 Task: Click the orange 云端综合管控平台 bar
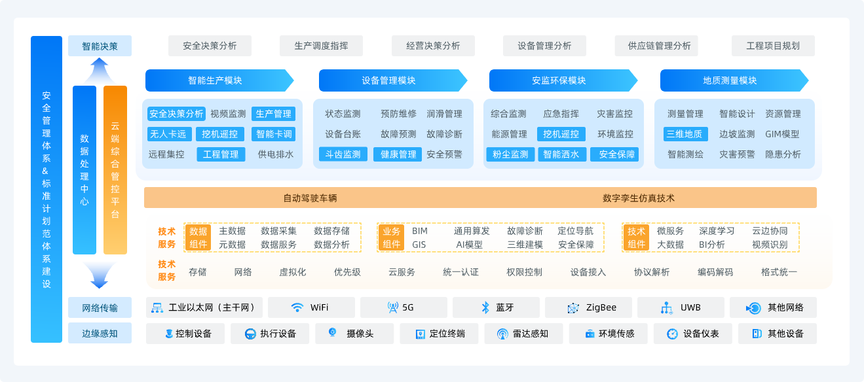click(115, 170)
